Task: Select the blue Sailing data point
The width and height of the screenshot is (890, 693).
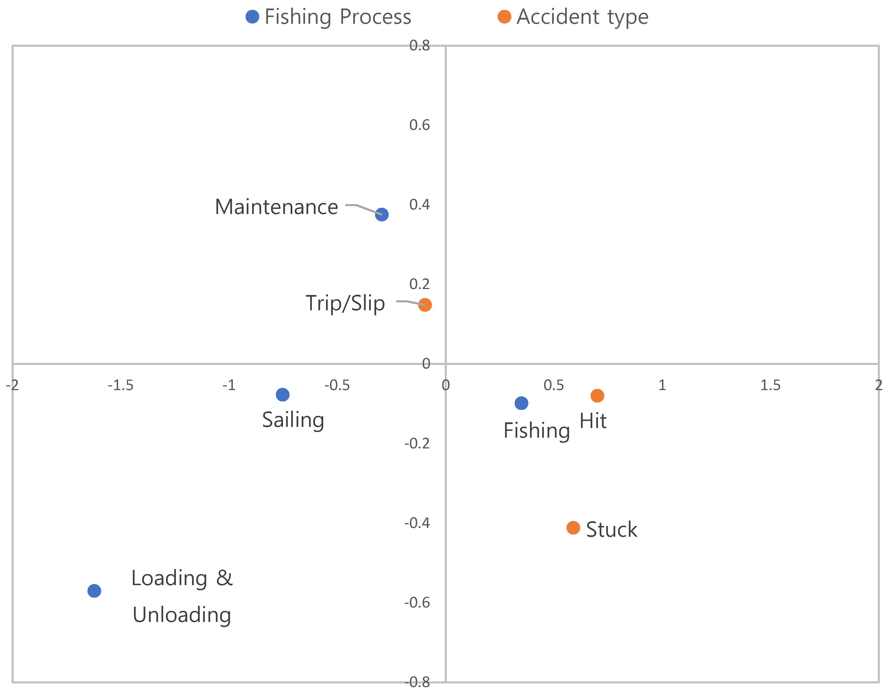Action: [x=282, y=394]
